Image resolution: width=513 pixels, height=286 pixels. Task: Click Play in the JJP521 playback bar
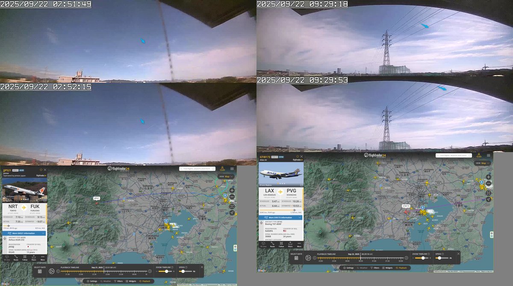click(52, 271)
